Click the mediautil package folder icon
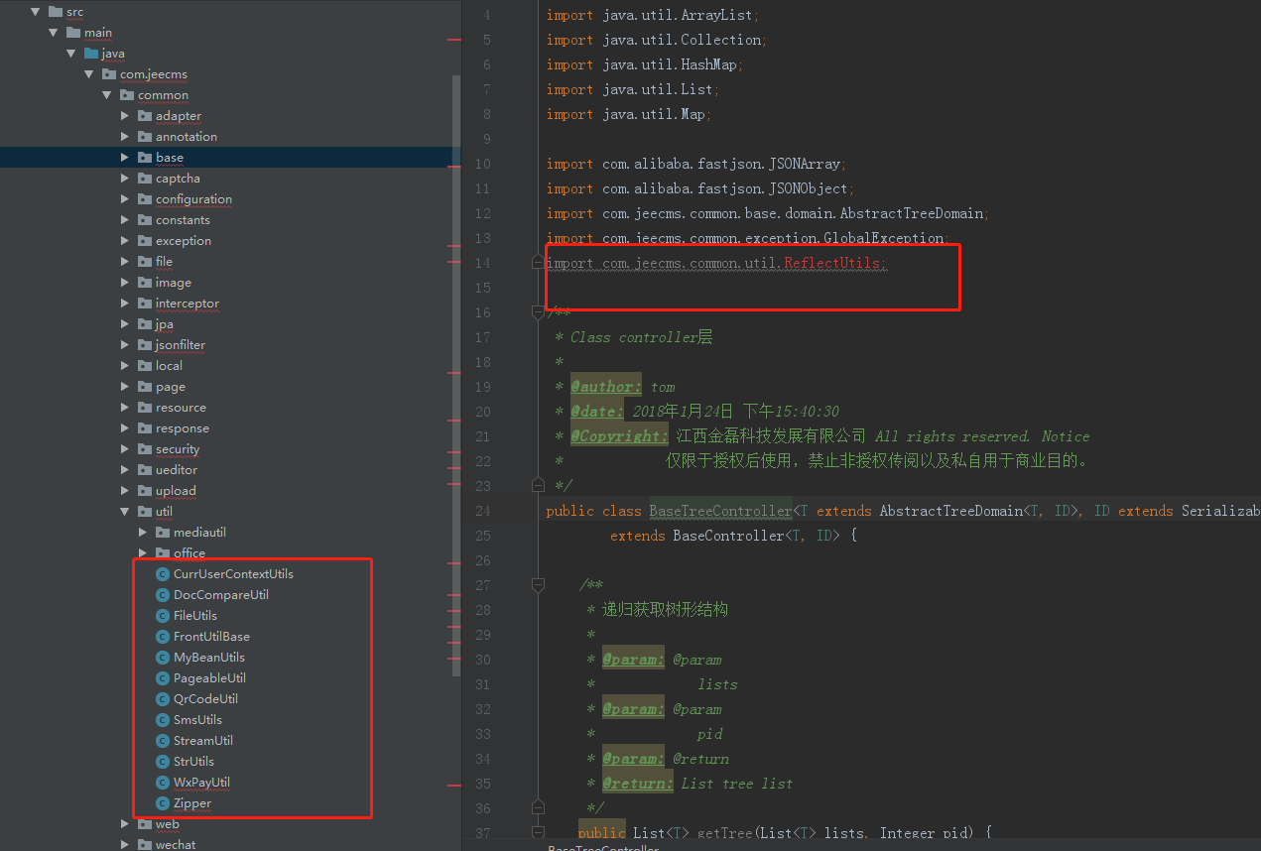This screenshot has height=851, width=1261. tap(163, 533)
